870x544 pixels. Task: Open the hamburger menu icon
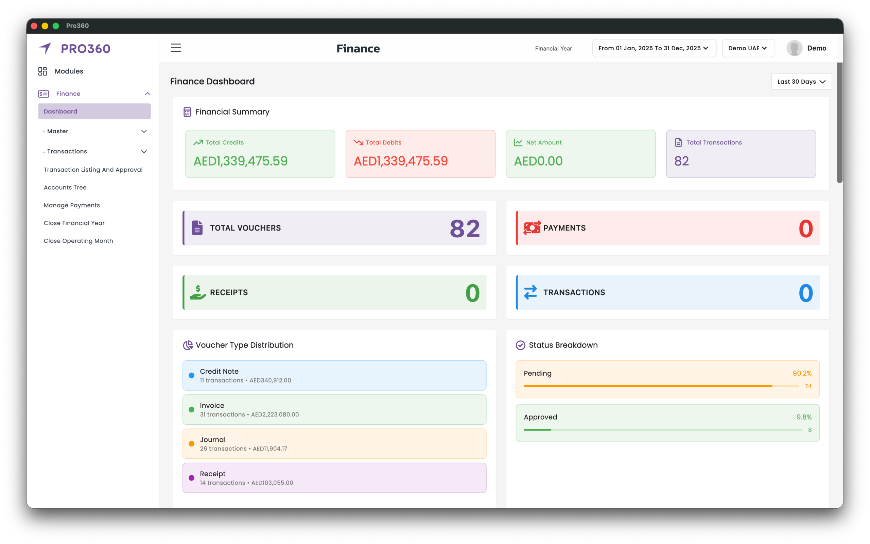tap(176, 48)
